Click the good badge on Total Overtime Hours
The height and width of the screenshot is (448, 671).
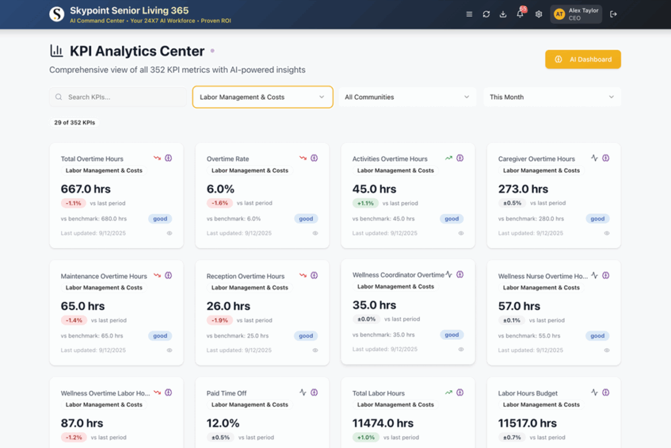(x=160, y=219)
